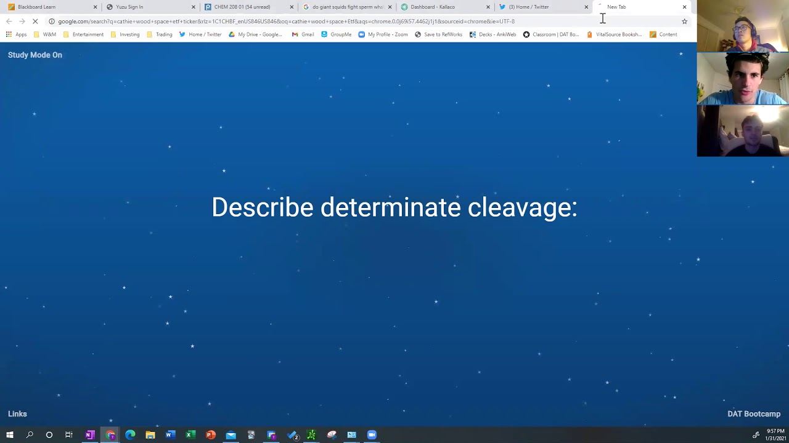This screenshot has height=443, width=789.
Task: Open the Home / Twitter bookmark
Action: (200, 34)
